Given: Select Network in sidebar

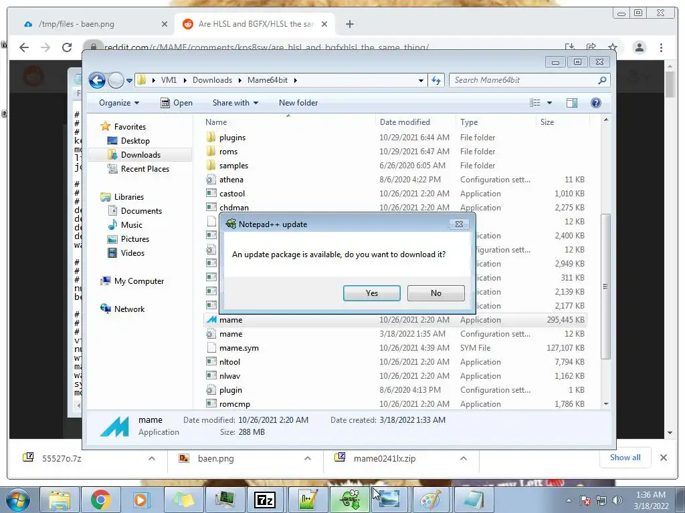Looking at the screenshot, I should pos(122,309).
